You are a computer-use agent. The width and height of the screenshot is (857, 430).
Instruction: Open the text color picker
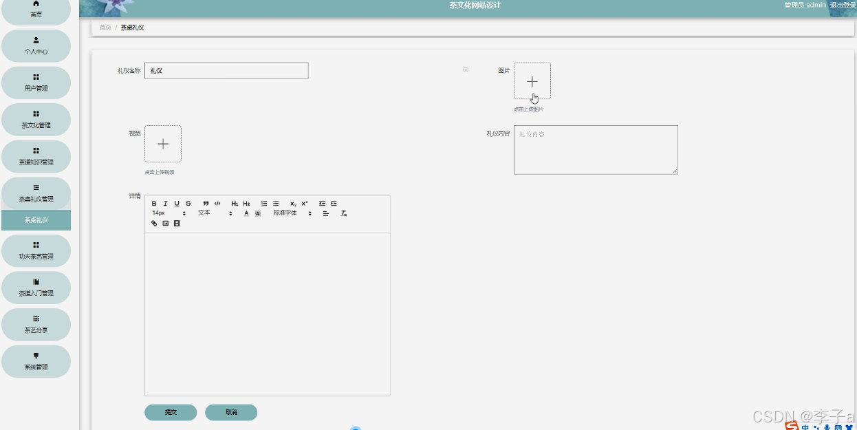246,213
